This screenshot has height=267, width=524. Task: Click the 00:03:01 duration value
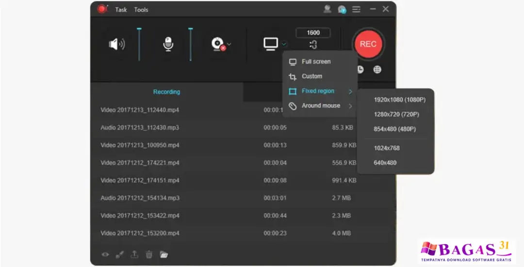point(275,198)
